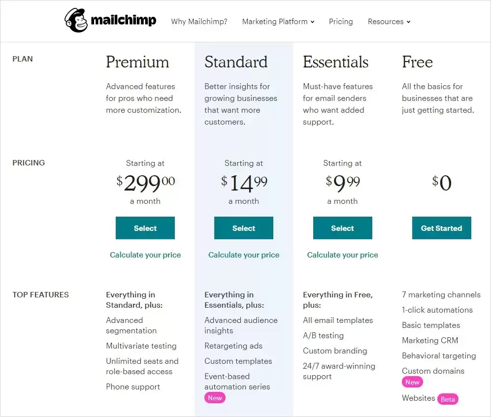Image resolution: width=491 pixels, height=417 pixels.
Task: Click the Mailchimp Freddie mascot logo
Action: click(x=75, y=20)
